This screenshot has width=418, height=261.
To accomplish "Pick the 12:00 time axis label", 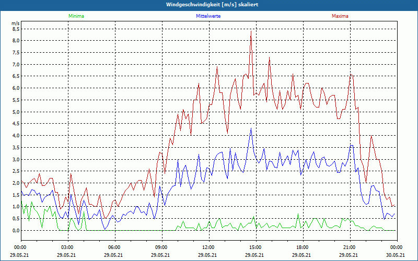I will click(208, 247).
